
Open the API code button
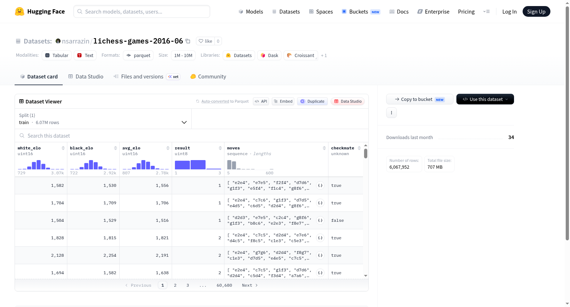tap(261, 101)
